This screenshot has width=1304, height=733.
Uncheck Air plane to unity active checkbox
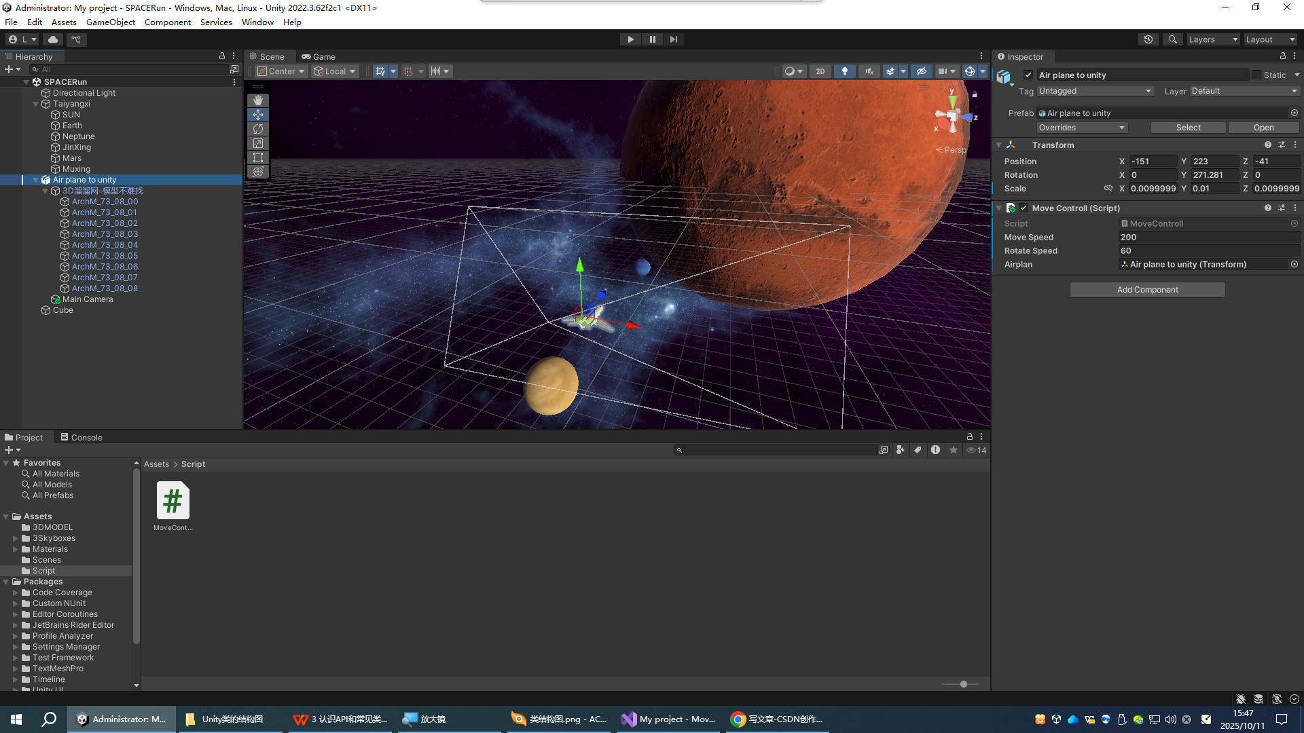(x=1028, y=75)
